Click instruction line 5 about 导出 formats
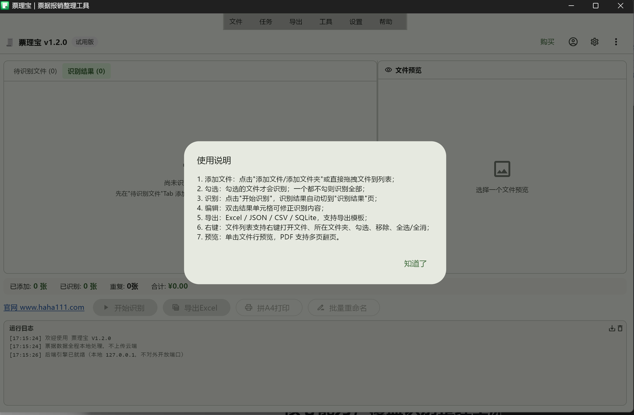Viewport: 634px width, 415px height. tap(282, 218)
